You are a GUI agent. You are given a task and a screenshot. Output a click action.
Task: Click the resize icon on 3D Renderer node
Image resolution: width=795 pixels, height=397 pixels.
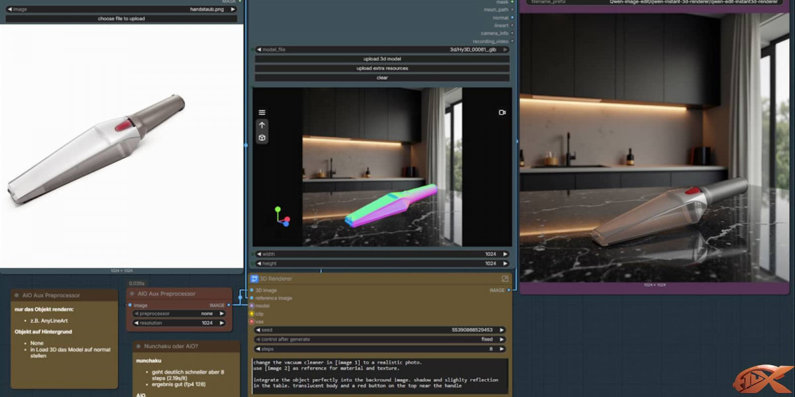pos(505,279)
